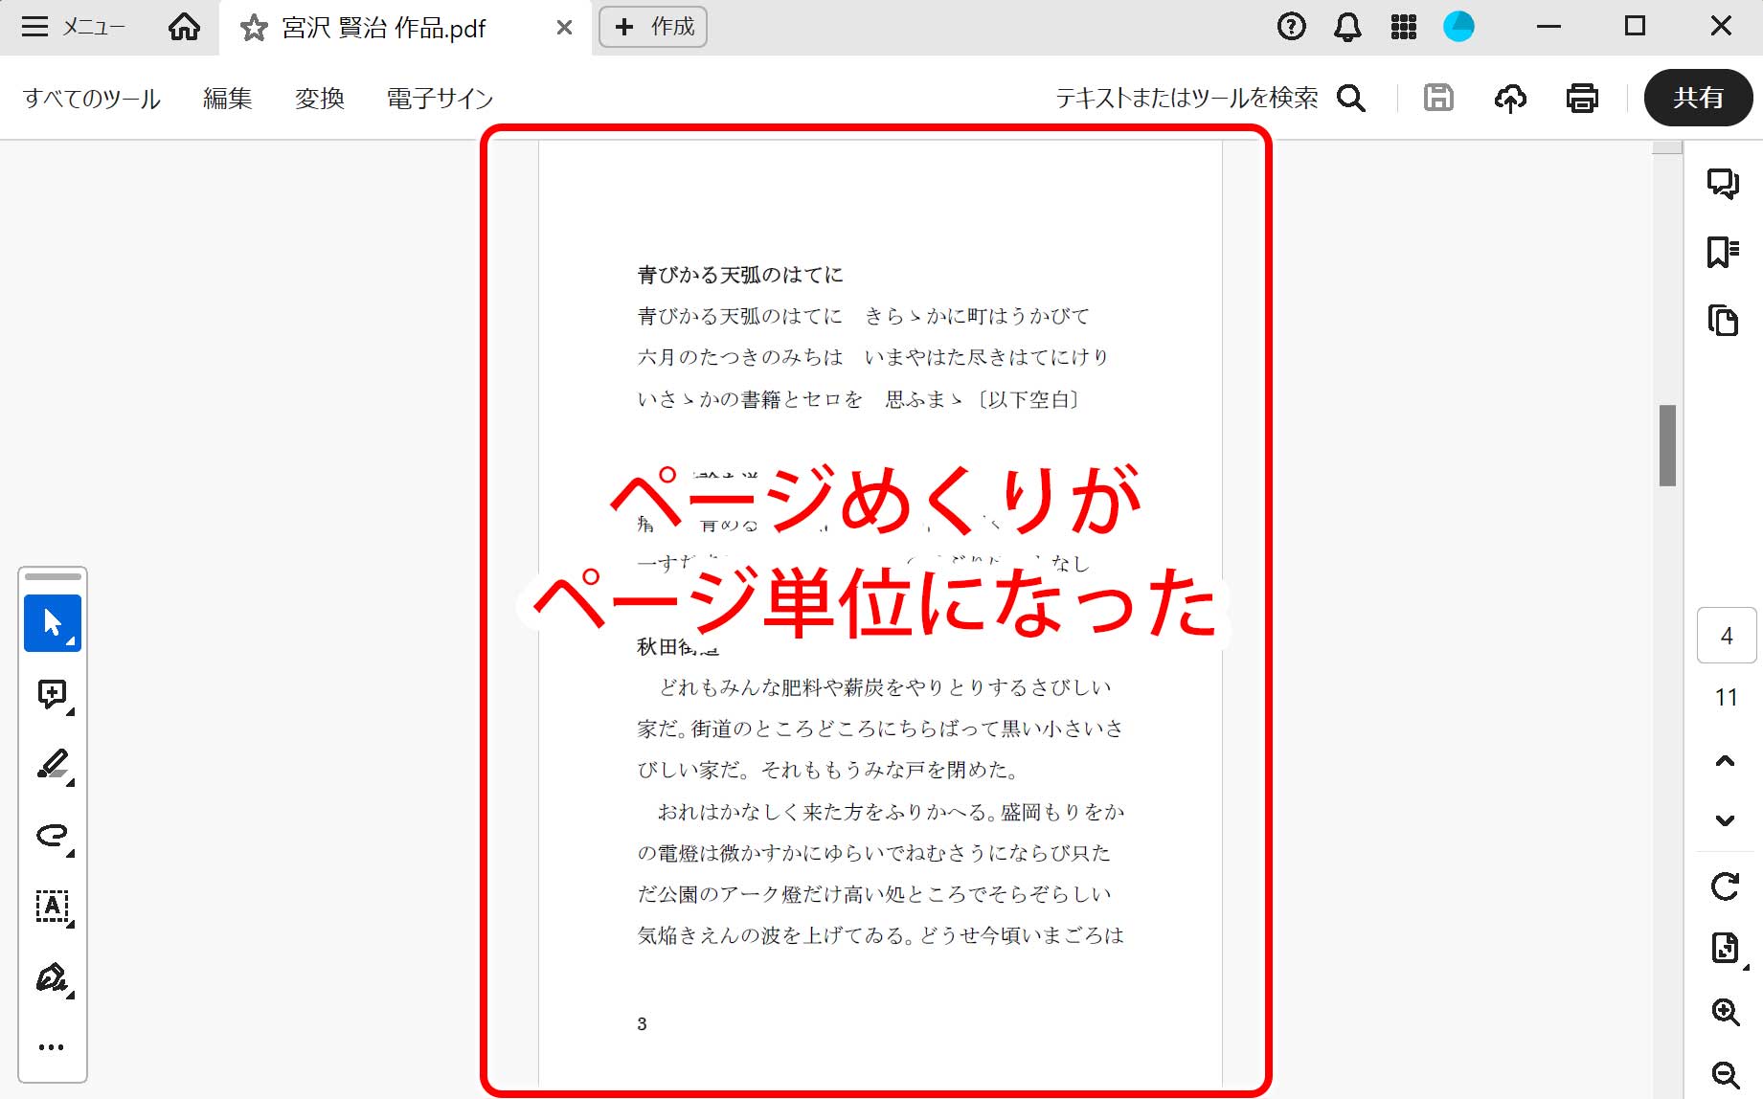Viewport: 1763px width, 1099px height.
Task: Open the Help question mark icon
Action: [1291, 27]
